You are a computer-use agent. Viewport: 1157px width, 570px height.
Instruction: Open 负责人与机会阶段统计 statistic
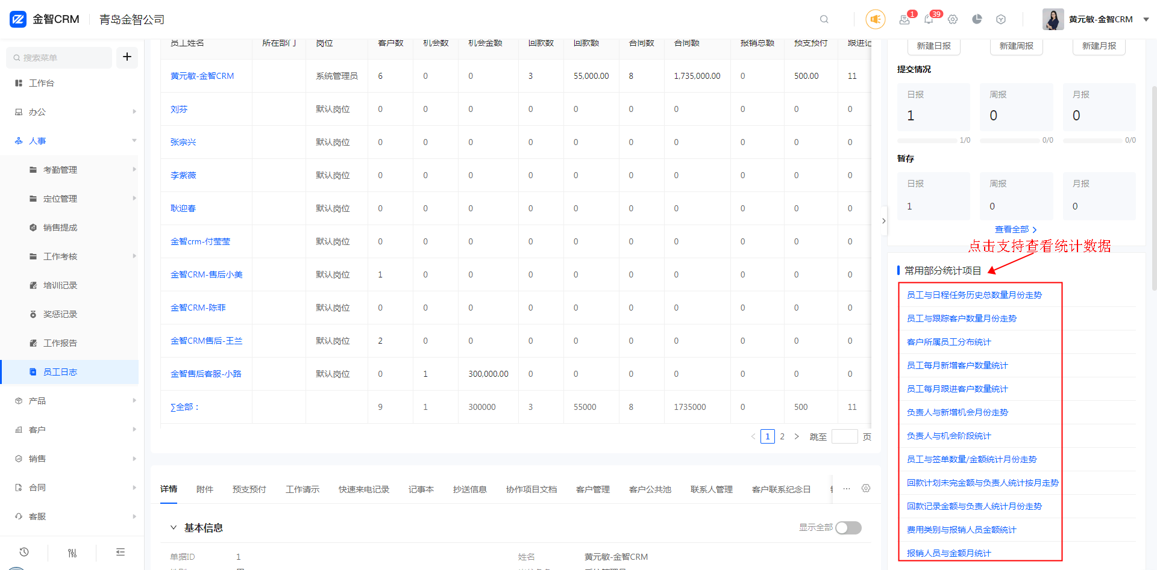pos(948,436)
